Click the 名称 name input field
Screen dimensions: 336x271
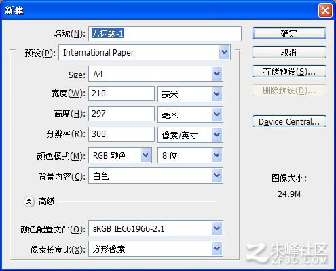pos(165,34)
